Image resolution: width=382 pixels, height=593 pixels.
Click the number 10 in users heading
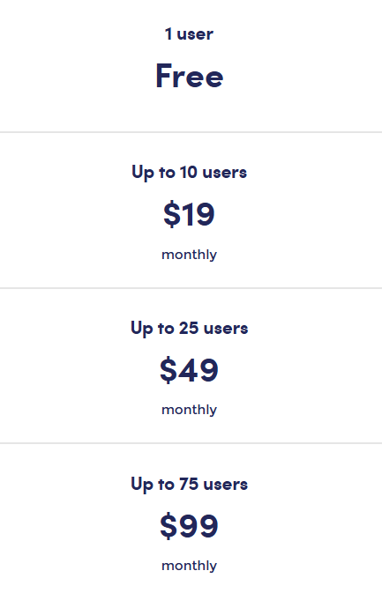pyautogui.click(x=189, y=173)
